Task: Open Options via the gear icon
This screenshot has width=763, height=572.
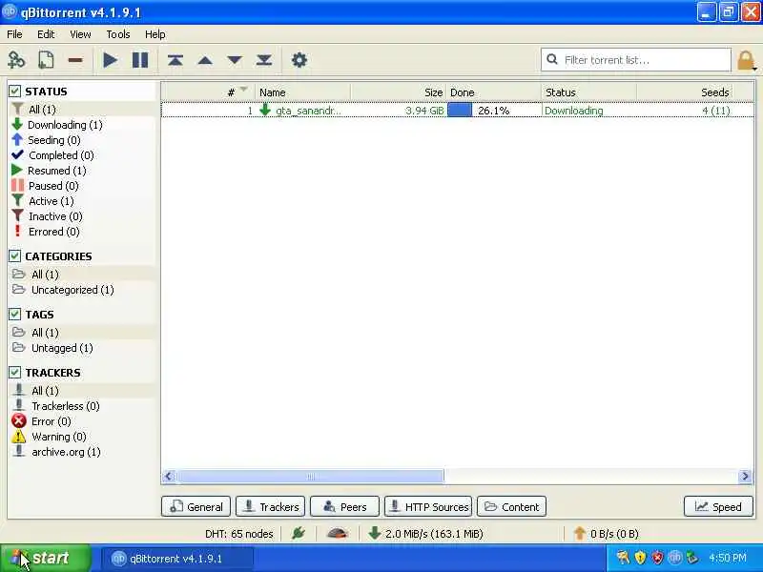Action: pos(299,60)
